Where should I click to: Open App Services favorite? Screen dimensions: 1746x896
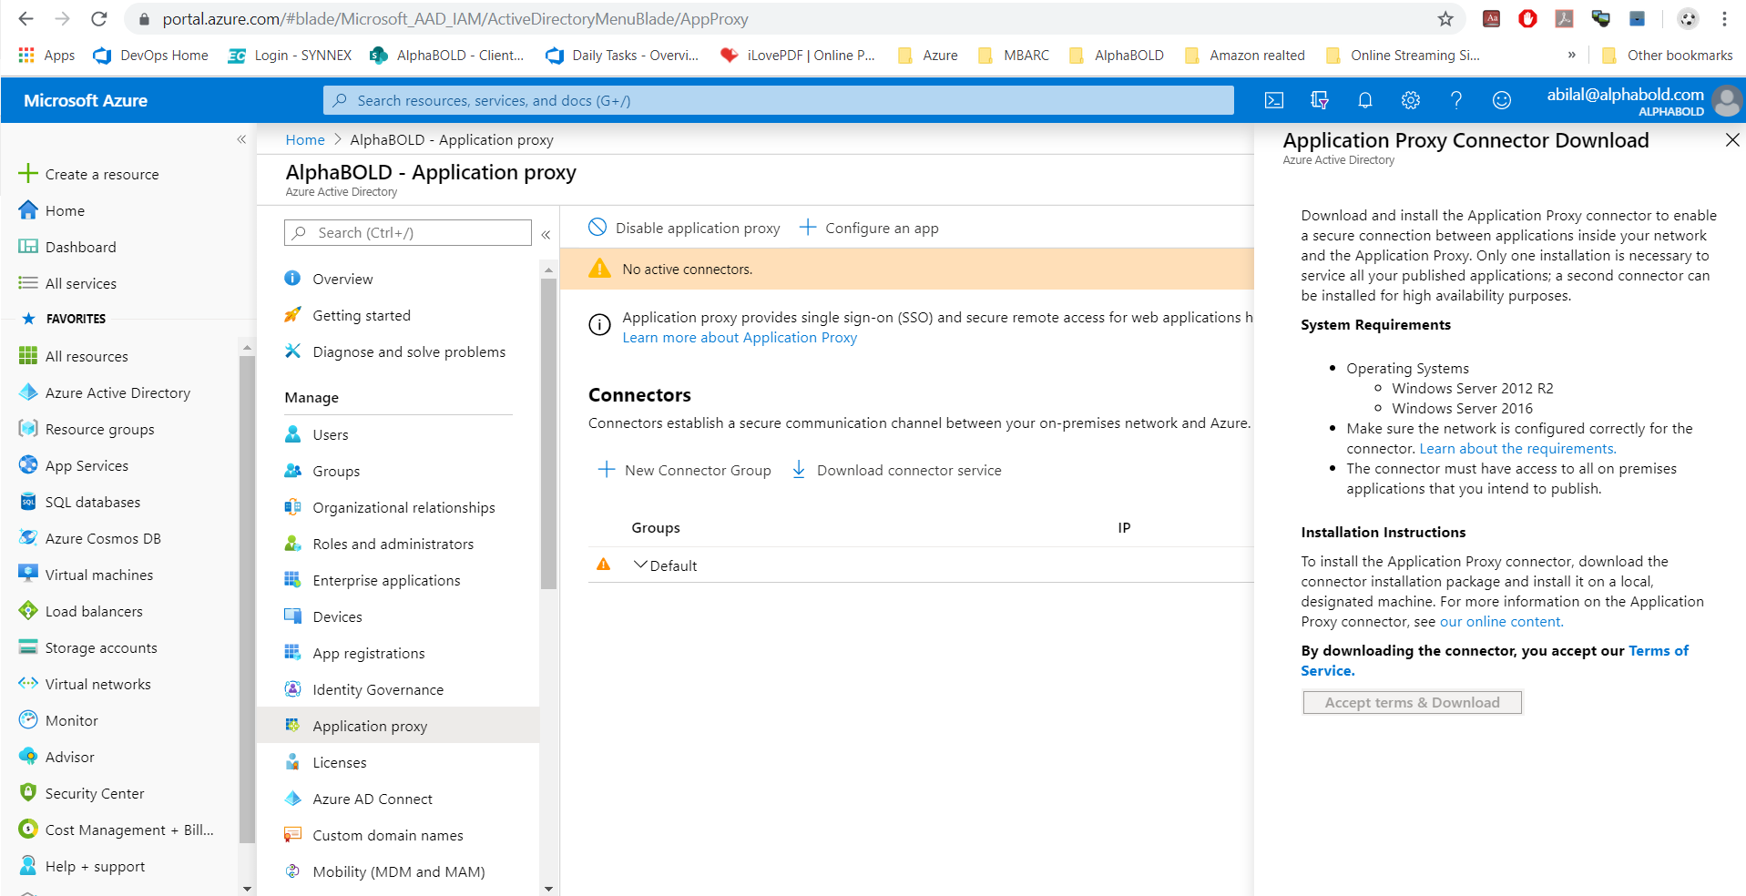coord(87,465)
